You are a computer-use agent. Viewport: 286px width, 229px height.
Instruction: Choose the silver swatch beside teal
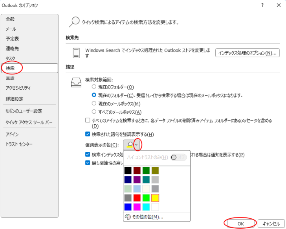155,180
